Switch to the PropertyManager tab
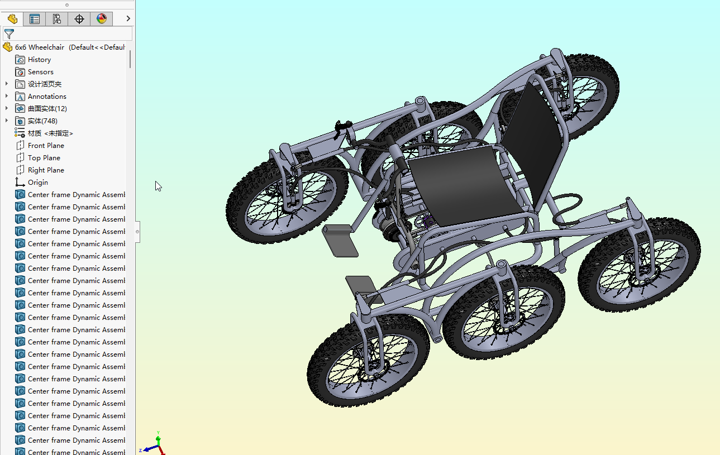This screenshot has height=455, width=720. point(35,19)
